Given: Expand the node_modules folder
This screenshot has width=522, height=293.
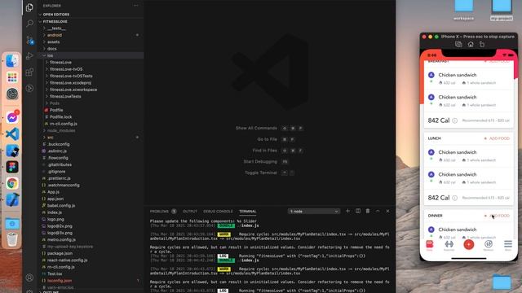Looking at the screenshot, I should [x=61, y=130].
